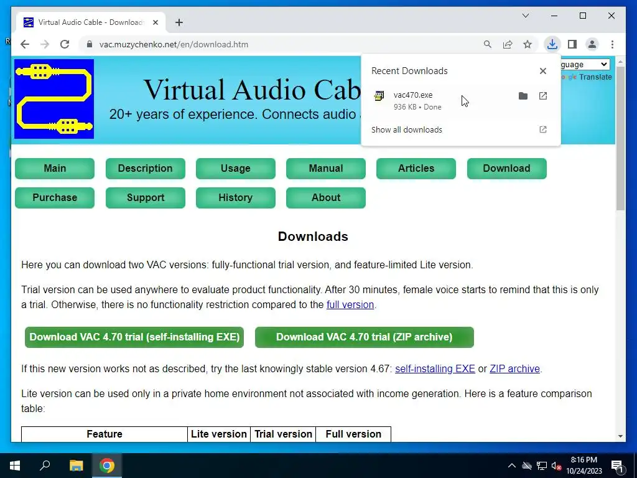This screenshot has width=637, height=478.
Task: Download VAC 4.70 trial ZIP archive
Action: click(x=365, y=337)
